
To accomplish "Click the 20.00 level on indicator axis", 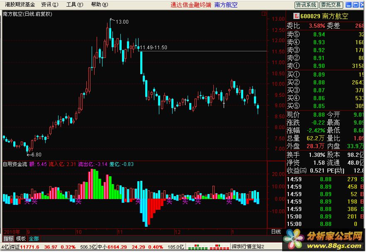I will 278,174.
